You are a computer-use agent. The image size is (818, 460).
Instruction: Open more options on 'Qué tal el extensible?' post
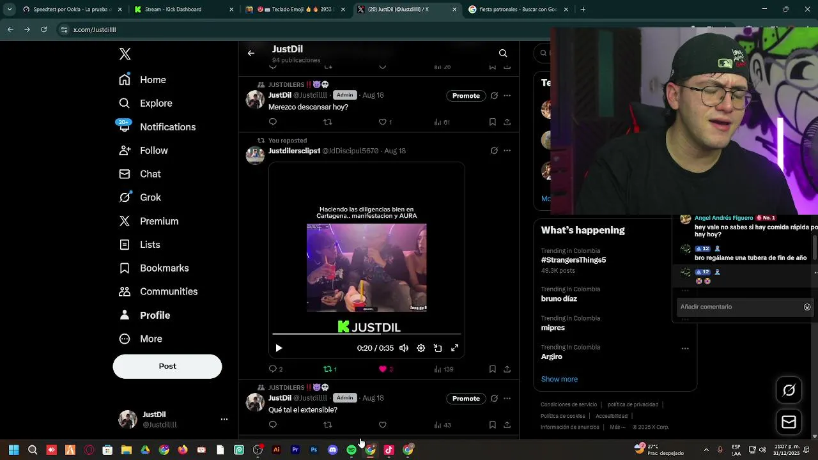[507, 399]
